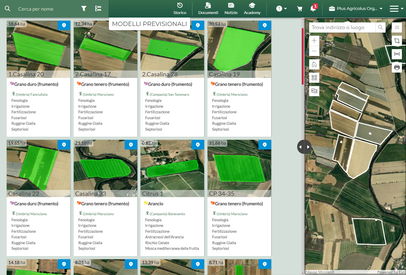The width and height of the screenshot is (406, 275).
Task: Locate 14.18 ha field on map pin
Action: 64,264
